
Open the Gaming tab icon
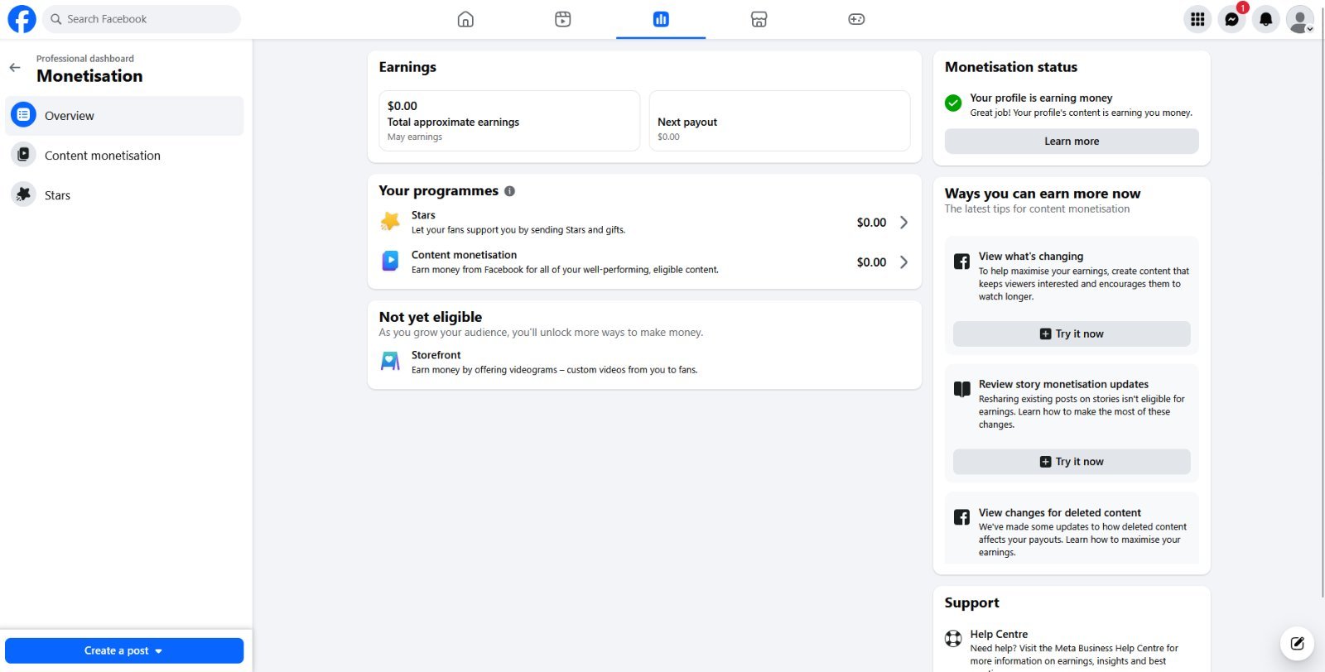856,19
